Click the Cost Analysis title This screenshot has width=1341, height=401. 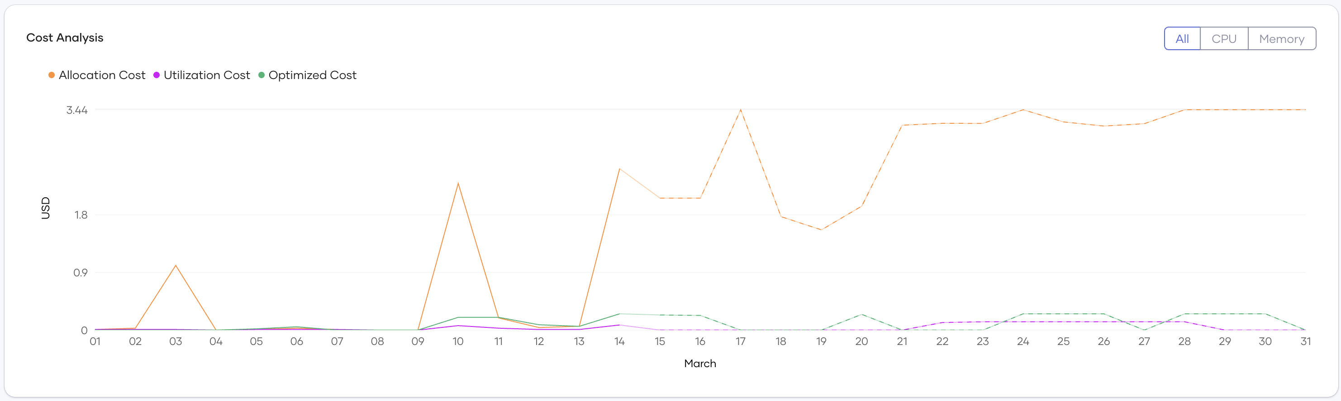coord(65,37)
